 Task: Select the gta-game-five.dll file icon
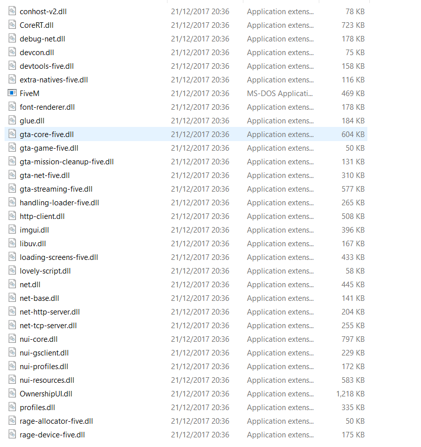click(12, 148)
